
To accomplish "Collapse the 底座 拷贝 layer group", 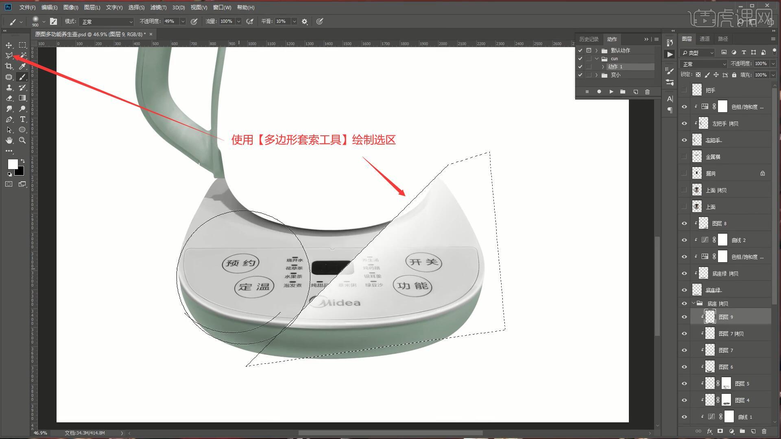I will click(x=694, y=303).
